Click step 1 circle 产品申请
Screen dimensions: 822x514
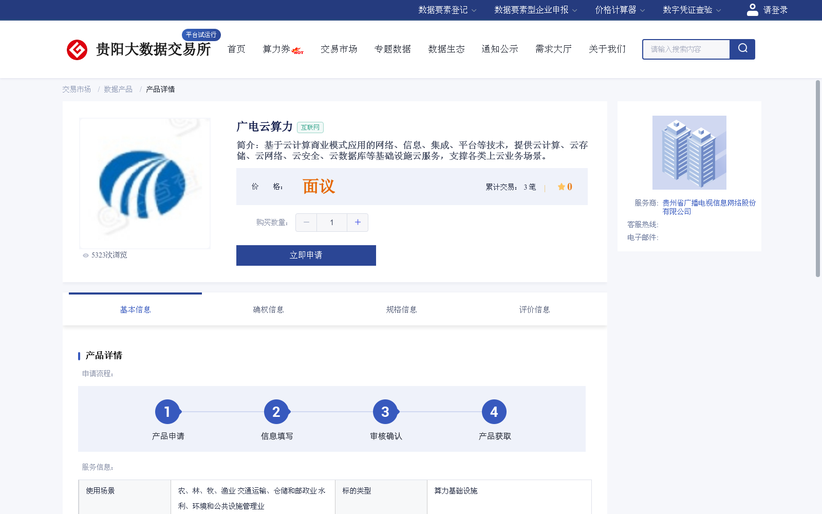pos(167,412)
